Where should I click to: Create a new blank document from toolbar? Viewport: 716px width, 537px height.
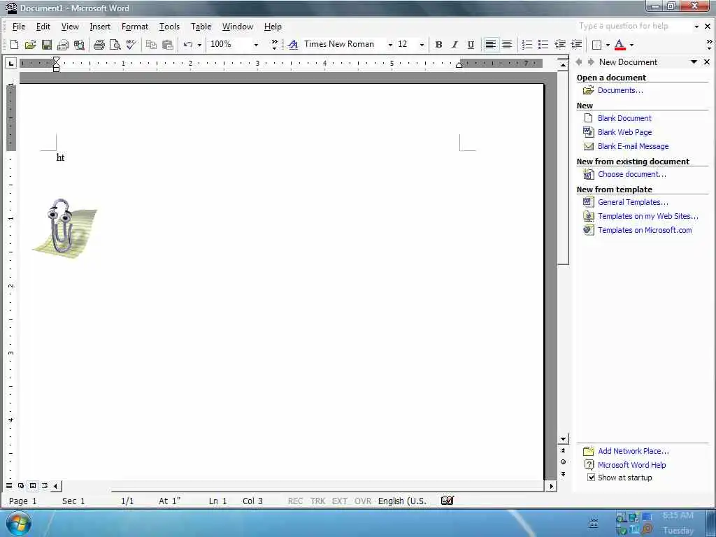(x=14, y=44)
